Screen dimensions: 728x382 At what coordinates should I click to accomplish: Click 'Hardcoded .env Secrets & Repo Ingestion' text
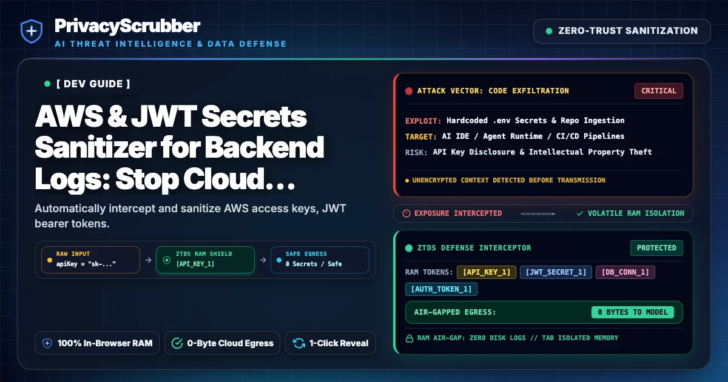coord(536,120)
